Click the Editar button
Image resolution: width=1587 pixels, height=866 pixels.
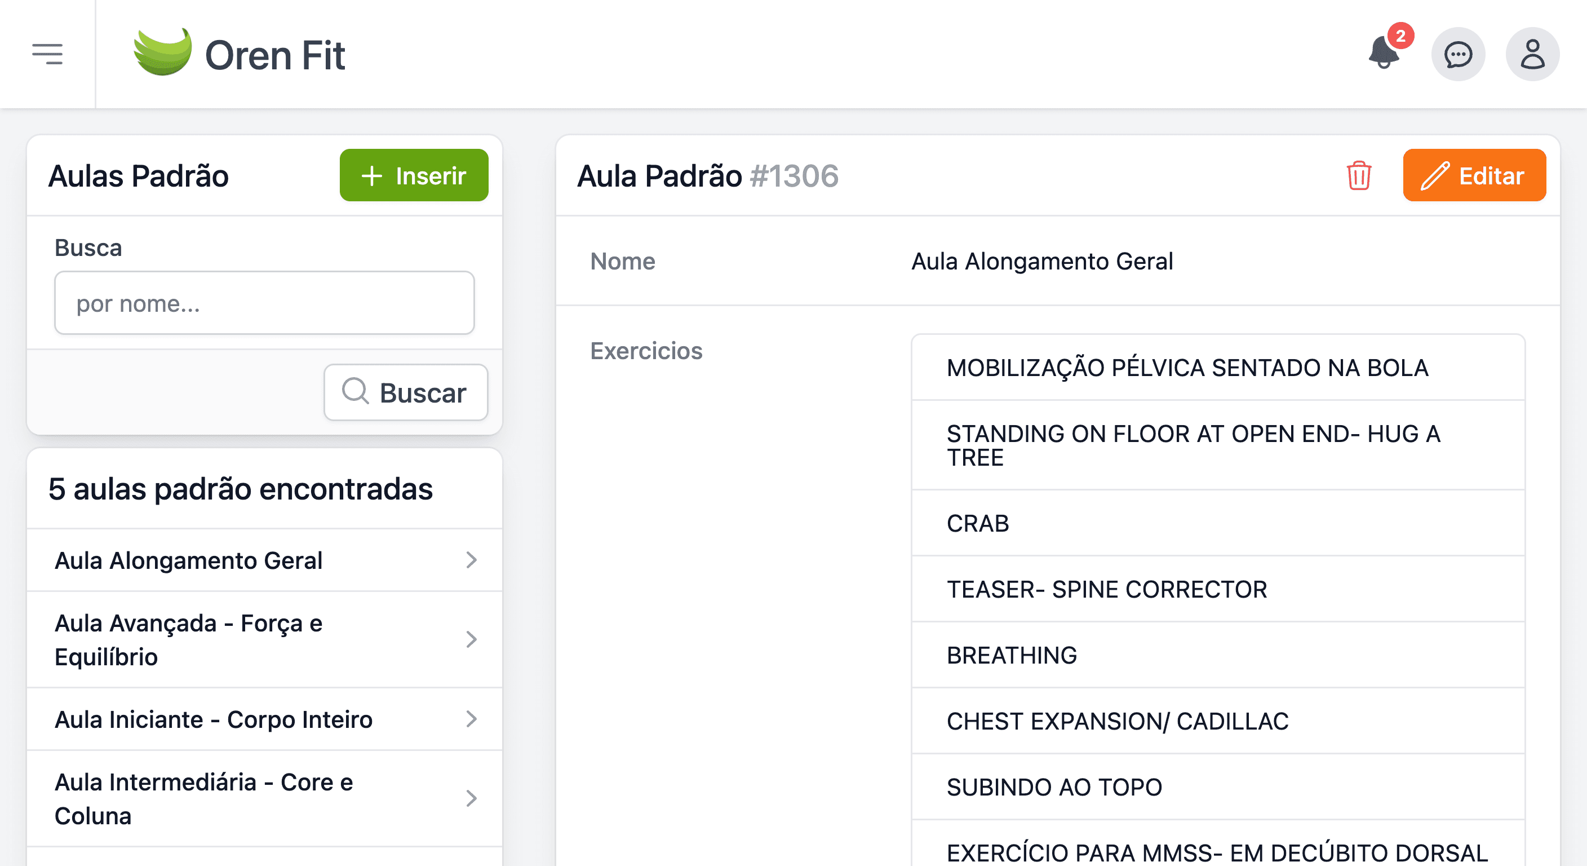click(x=1474, y=176)
